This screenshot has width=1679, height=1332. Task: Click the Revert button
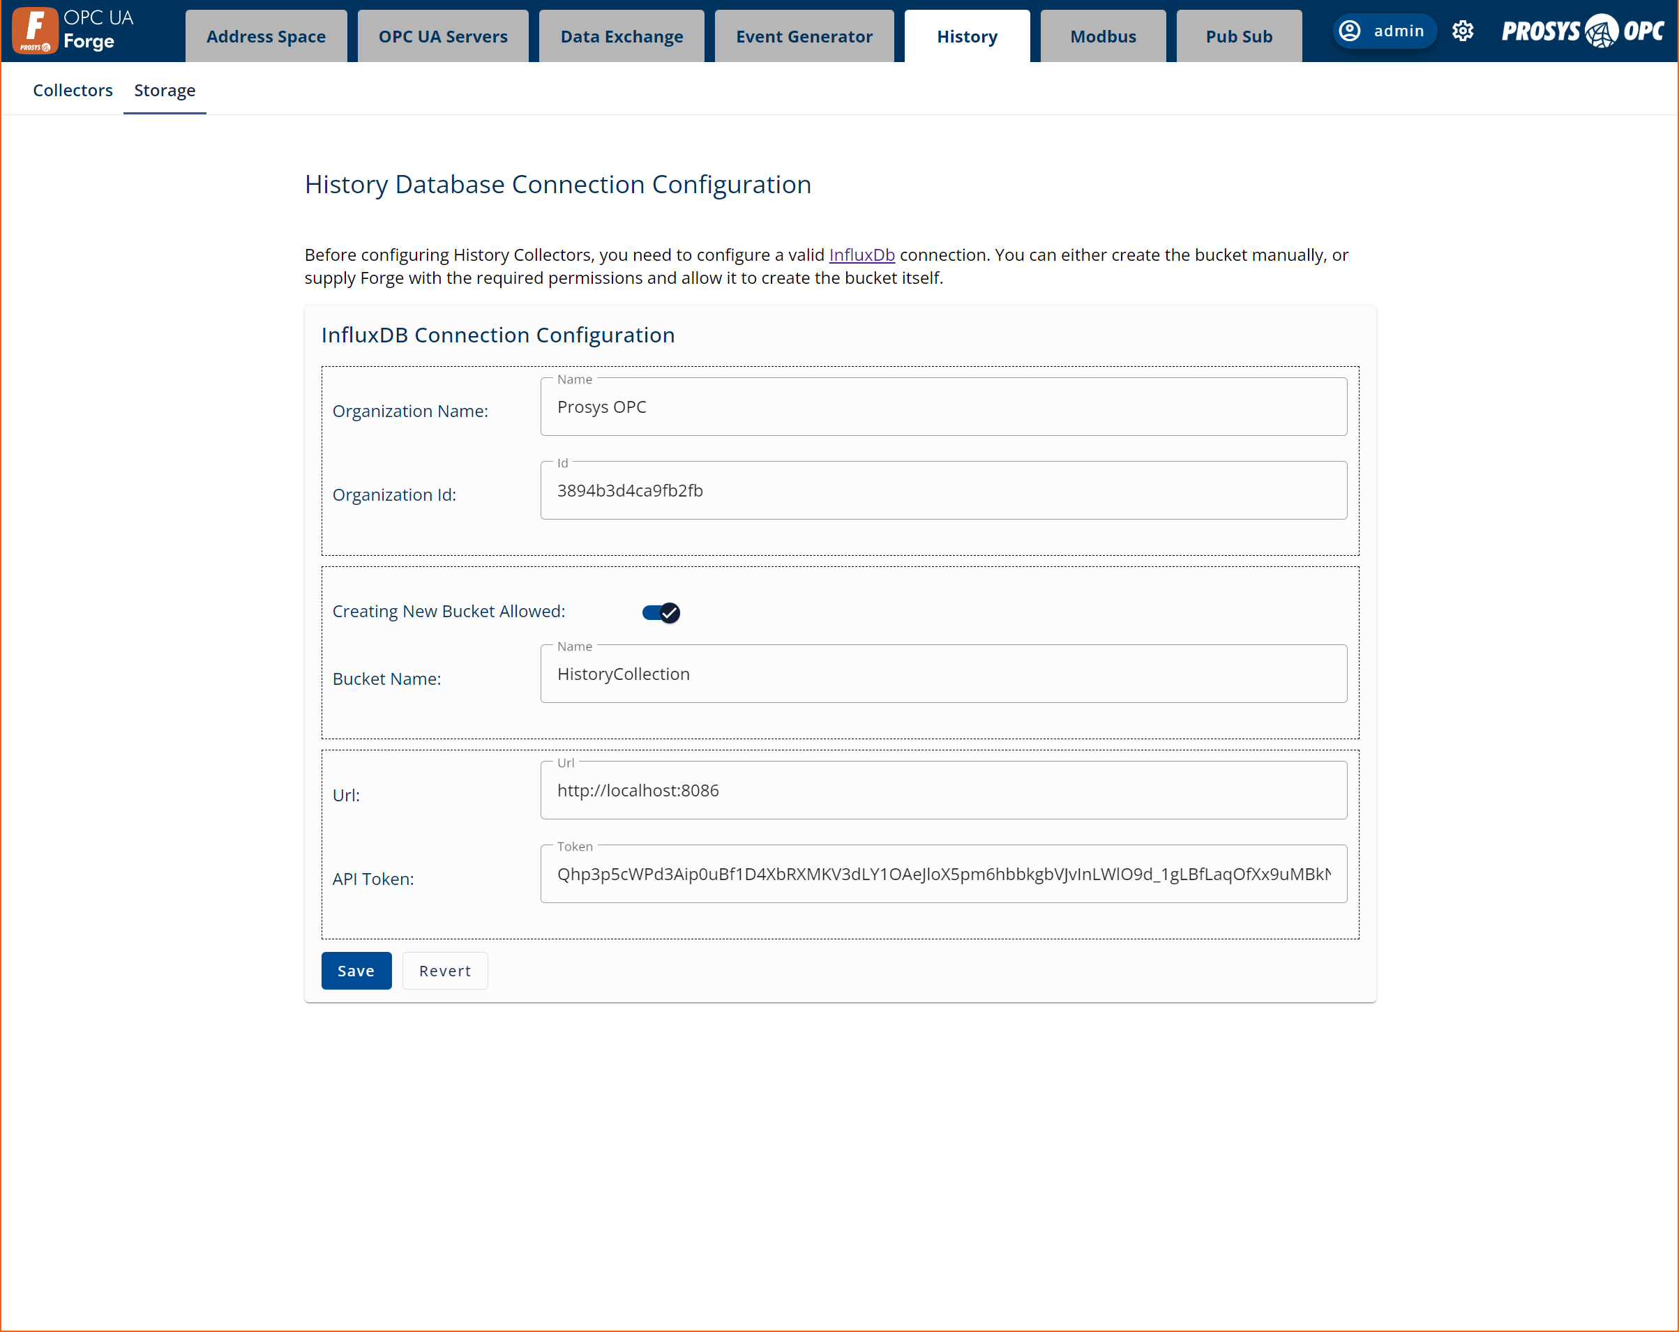[444, 971]
